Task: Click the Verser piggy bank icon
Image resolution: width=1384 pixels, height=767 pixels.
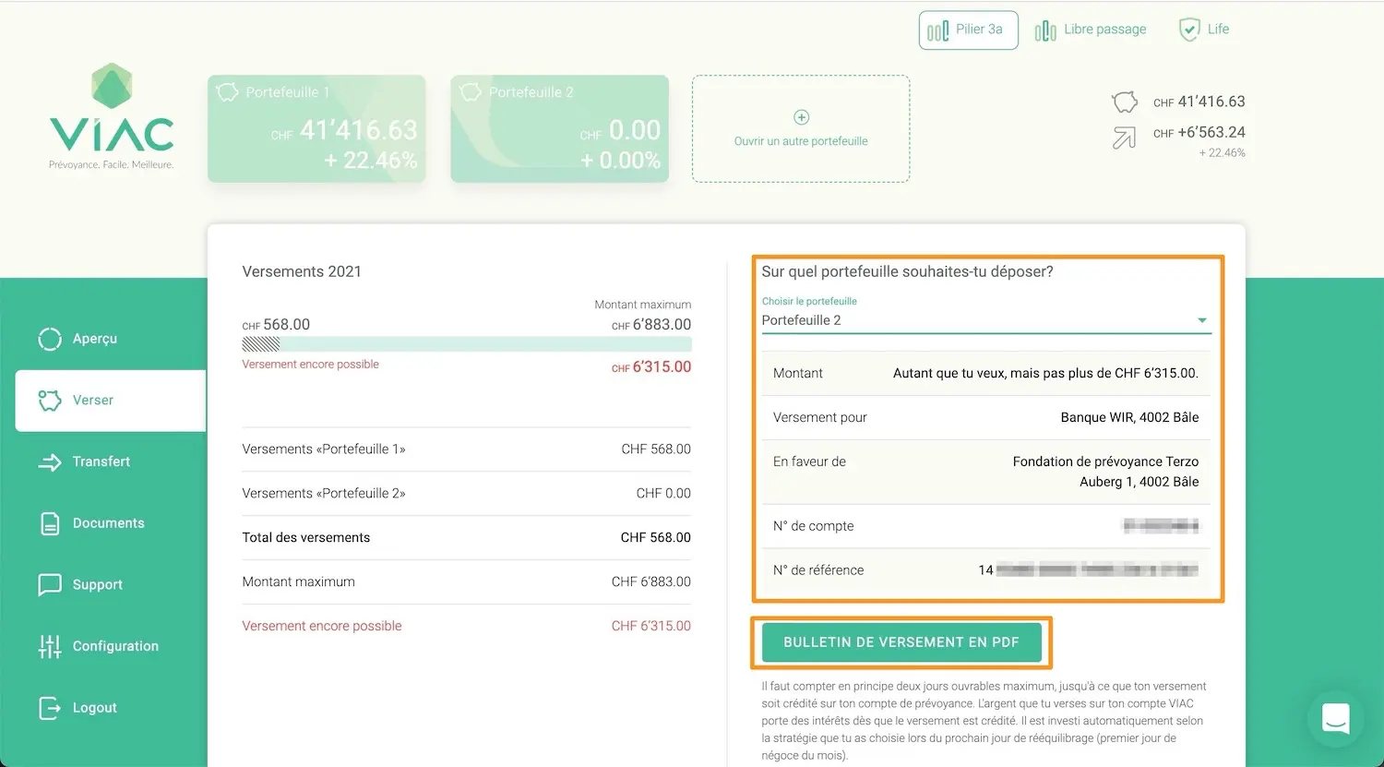Action: pos(50,401)
